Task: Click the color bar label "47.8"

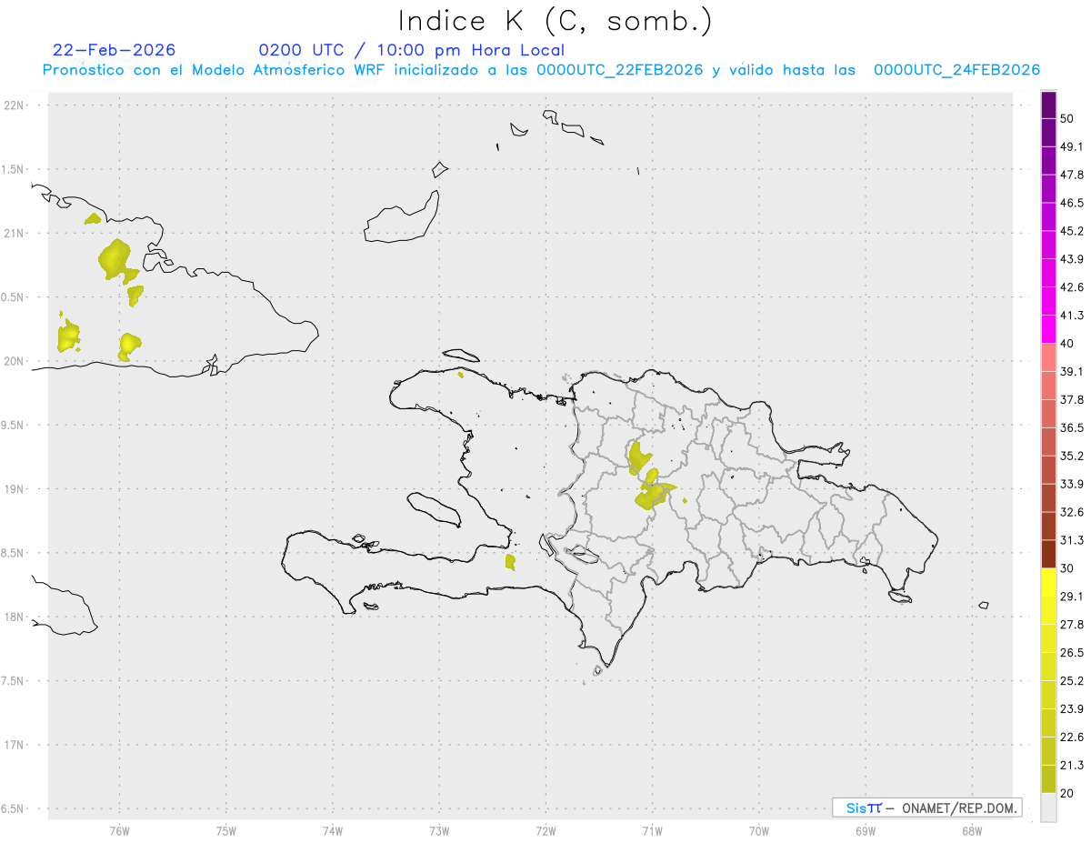Action: coord(1073,176)
